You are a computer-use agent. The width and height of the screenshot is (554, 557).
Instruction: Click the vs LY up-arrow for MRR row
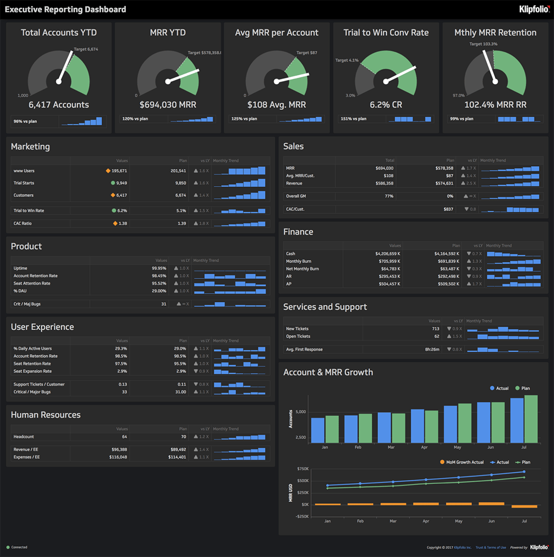(x=462, y=168)
